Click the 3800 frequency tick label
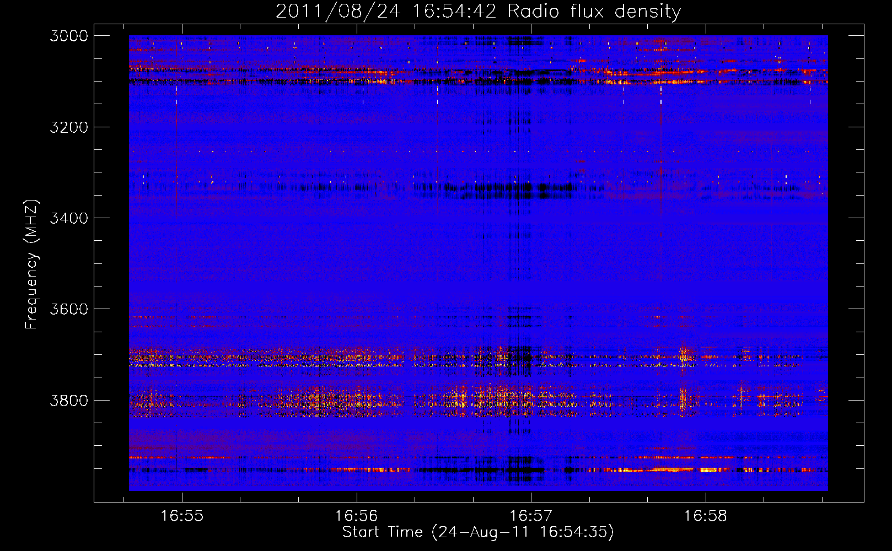 69,400
